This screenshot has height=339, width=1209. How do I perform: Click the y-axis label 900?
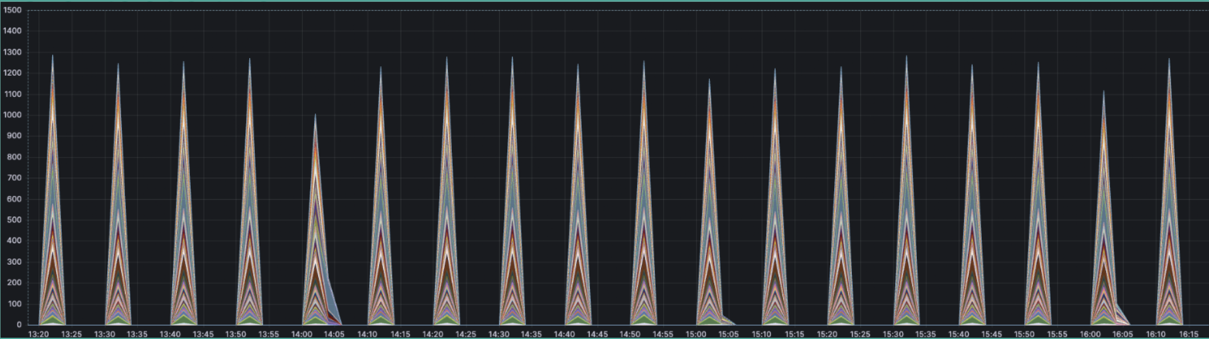tap(15, 136)
